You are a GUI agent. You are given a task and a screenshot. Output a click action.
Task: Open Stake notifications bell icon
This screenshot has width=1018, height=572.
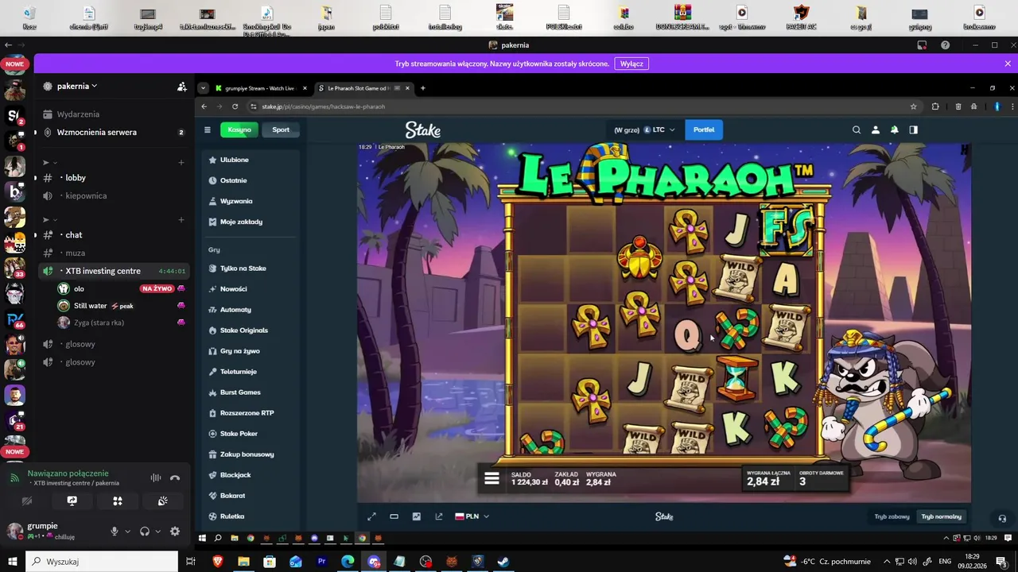[x=895, y=129]
